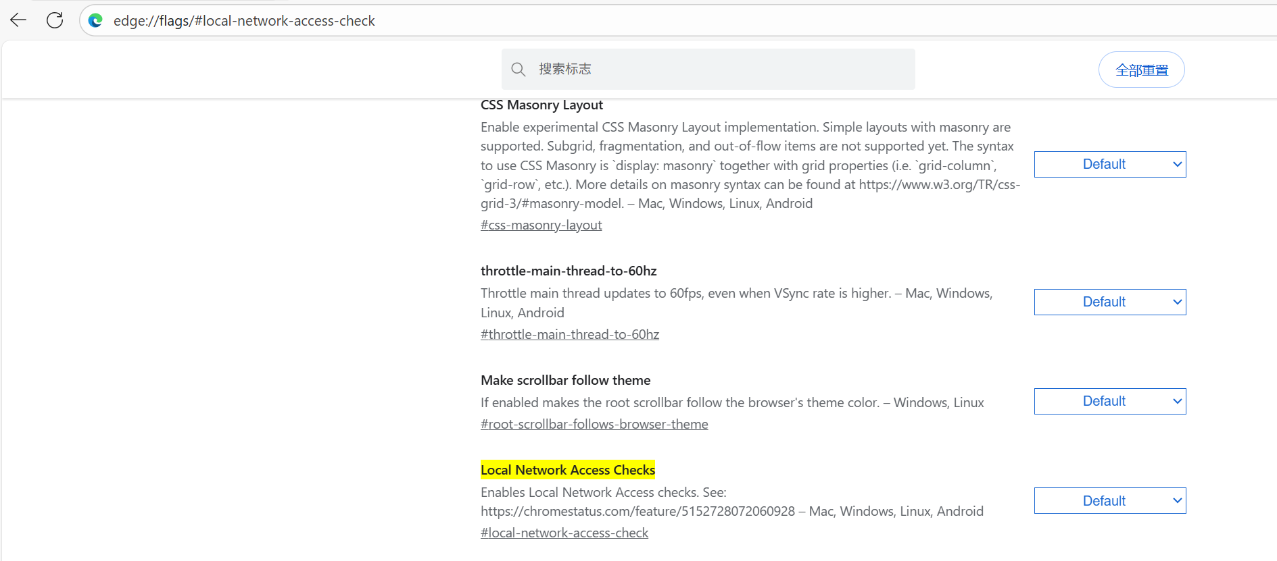Open the CSS Masonry Layout dropdown

click(1109, 164)
